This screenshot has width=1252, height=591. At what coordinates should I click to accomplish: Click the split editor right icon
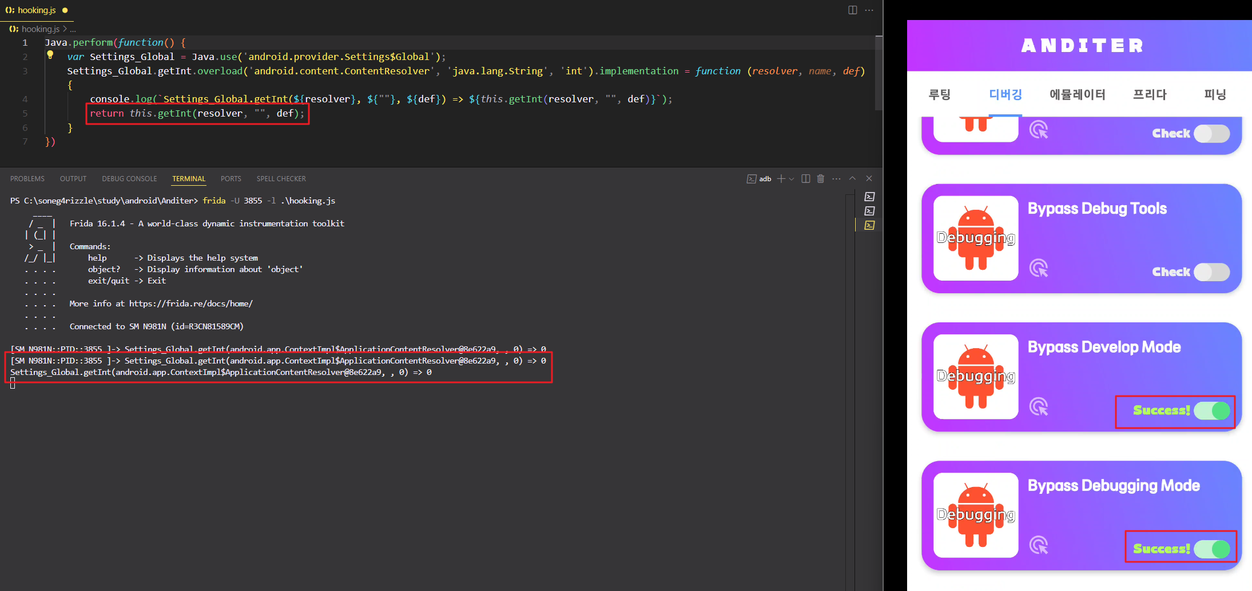click(x=852, y=10)
